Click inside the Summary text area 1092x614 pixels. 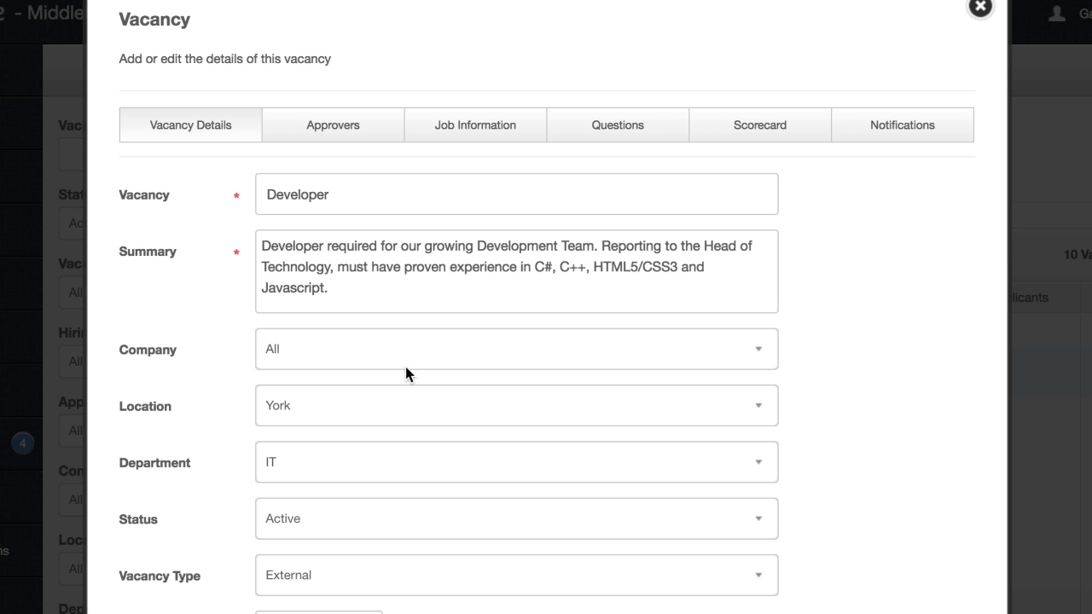(x=517, y=271)
